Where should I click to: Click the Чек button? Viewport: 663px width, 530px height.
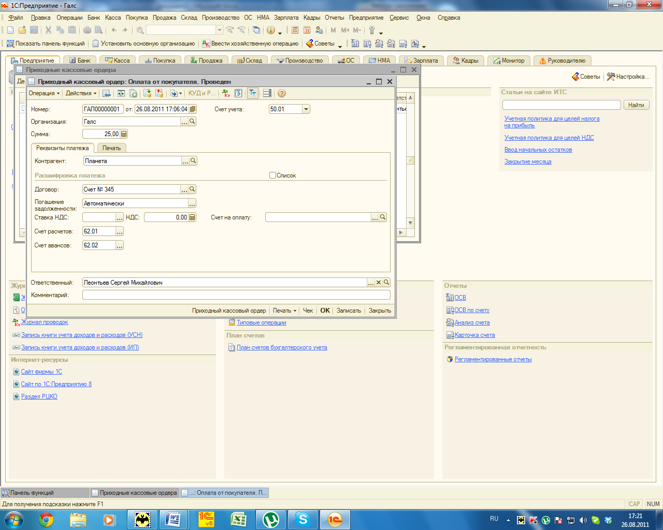point(308,311)
